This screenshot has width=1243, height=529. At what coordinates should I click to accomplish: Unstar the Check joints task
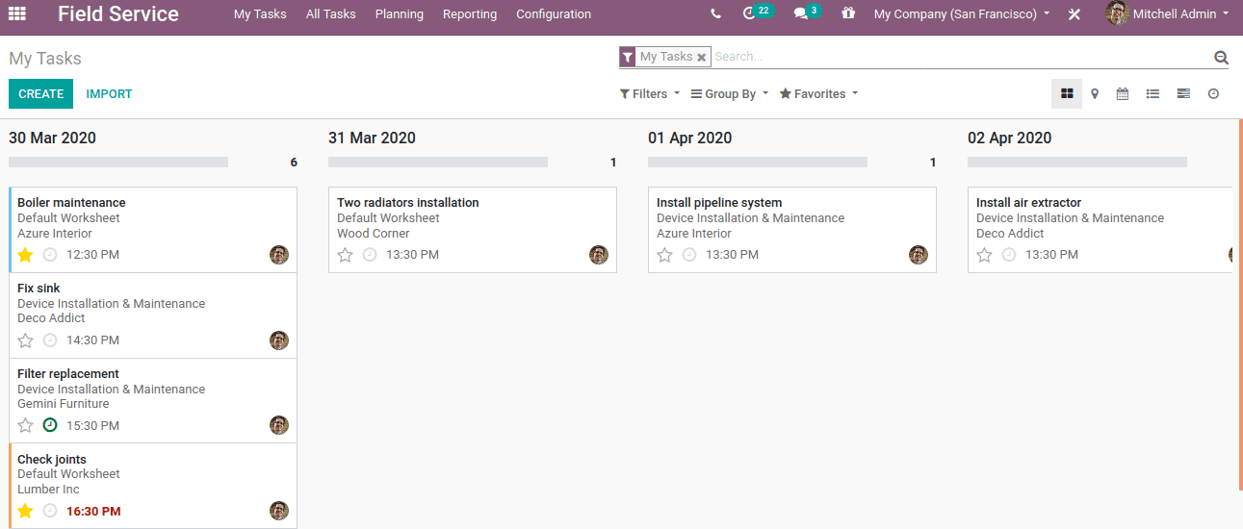coord(25,511)
